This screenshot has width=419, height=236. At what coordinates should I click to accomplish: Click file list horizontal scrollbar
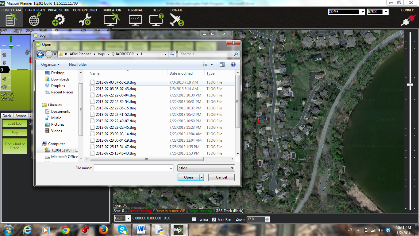coord(146,159)
